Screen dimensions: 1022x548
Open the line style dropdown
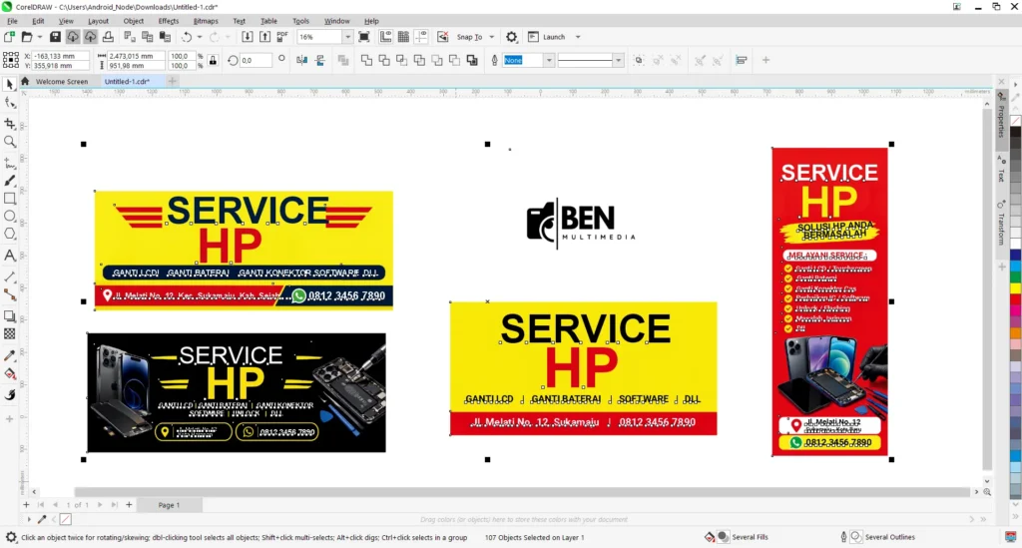tap(618, 60)
